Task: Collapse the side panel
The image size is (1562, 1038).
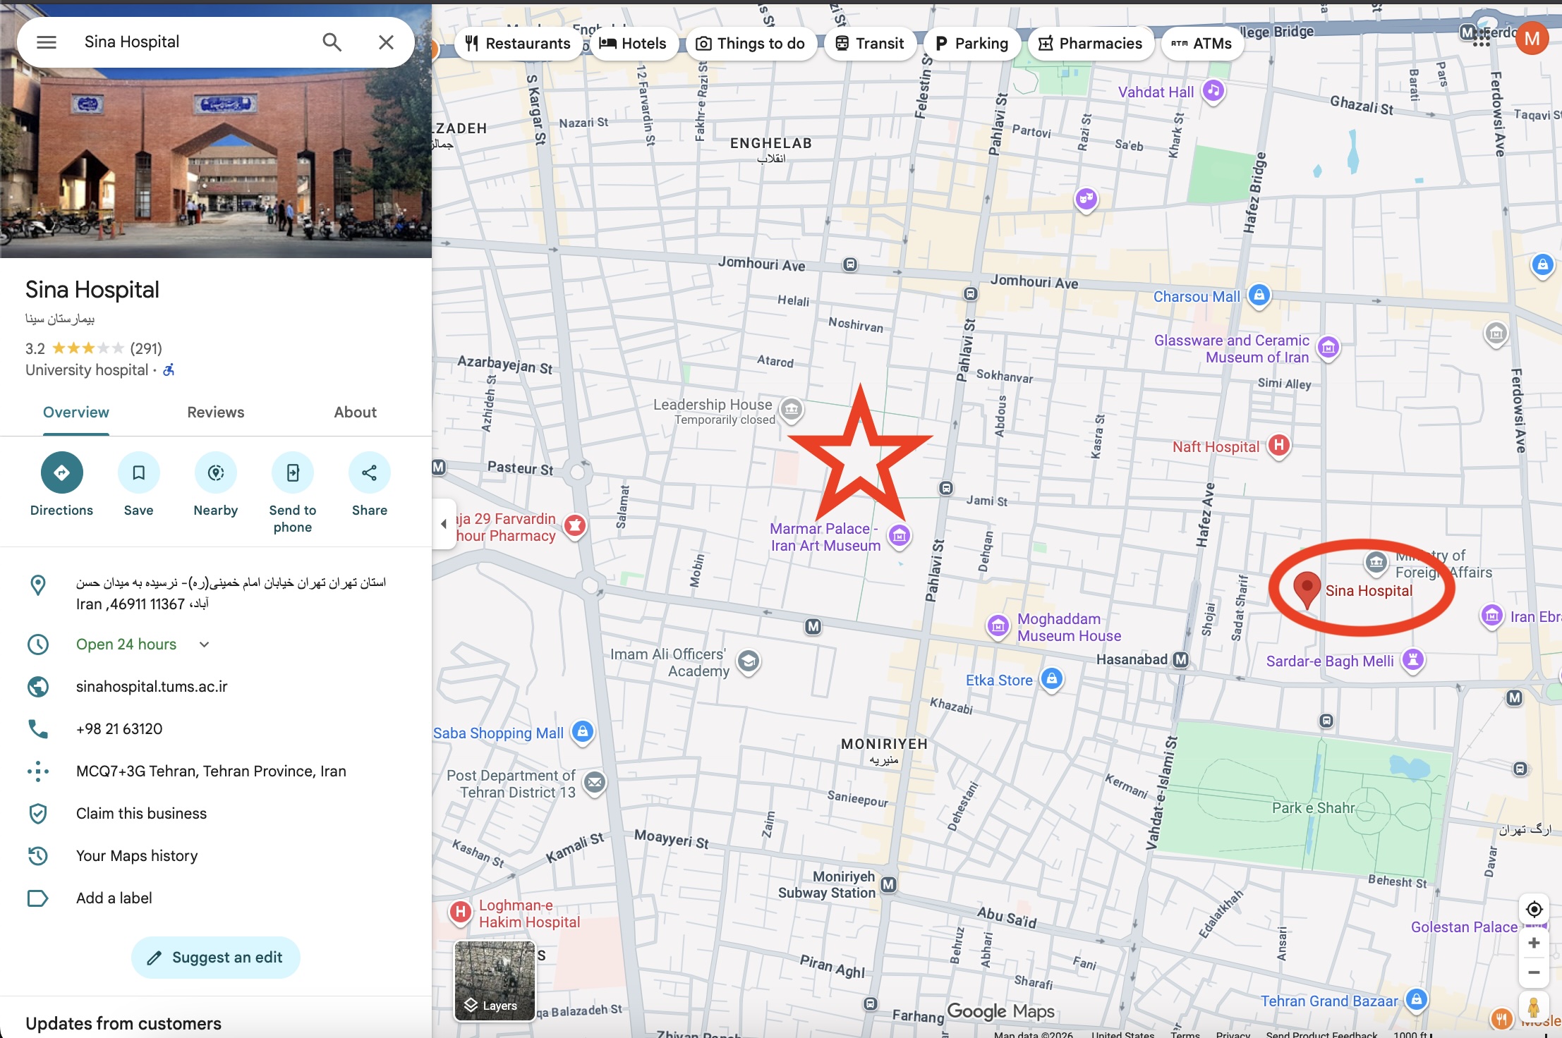Action: pyautogui.click(x=444, y=523)
